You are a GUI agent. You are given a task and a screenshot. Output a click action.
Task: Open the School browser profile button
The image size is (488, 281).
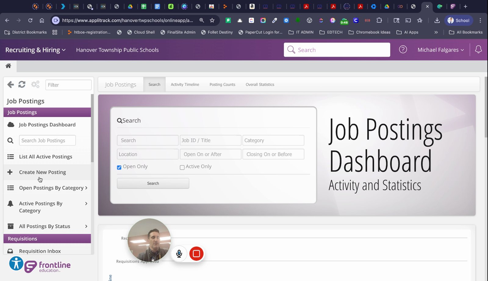pos(458,20)
